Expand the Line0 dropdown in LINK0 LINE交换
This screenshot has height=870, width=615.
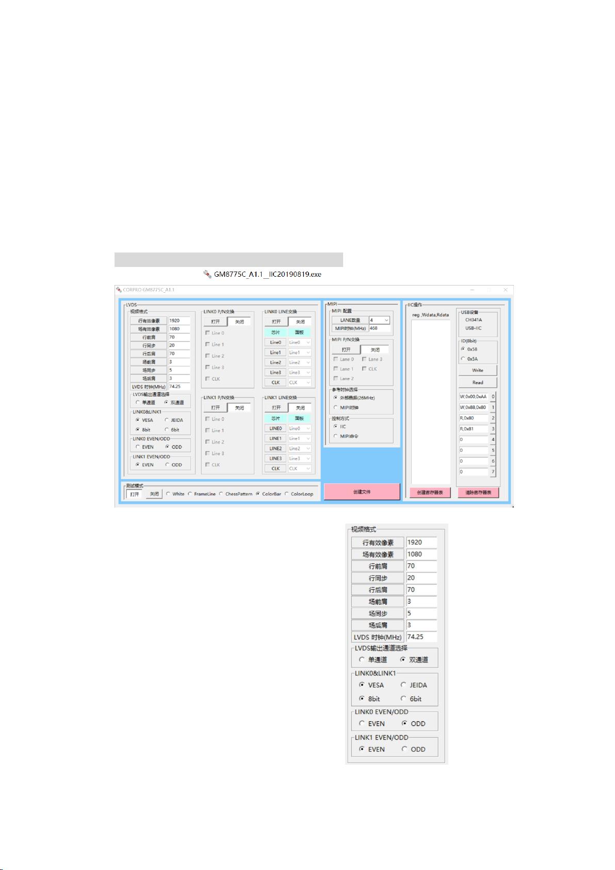[x=308, y=342]
